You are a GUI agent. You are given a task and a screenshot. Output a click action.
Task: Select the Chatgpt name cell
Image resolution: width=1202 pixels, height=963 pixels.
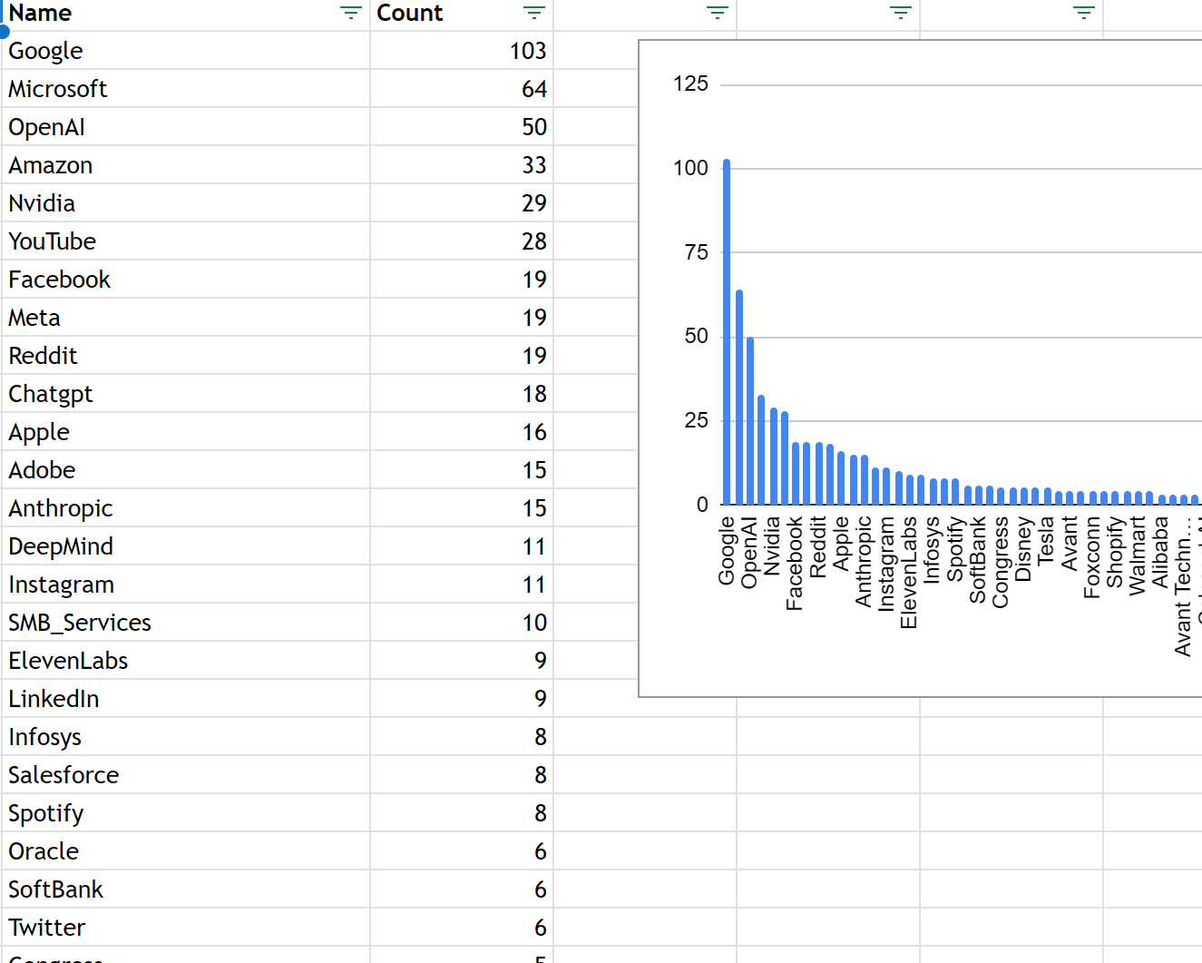(x=185, y=394)
